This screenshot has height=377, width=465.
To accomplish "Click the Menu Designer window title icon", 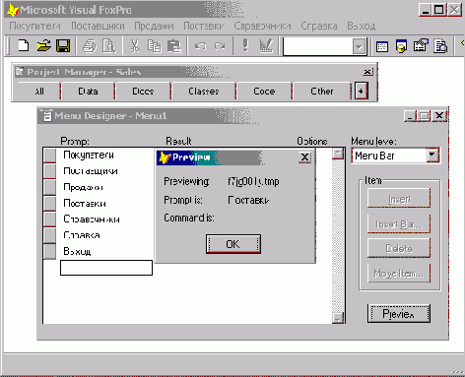I will (47, 116).
